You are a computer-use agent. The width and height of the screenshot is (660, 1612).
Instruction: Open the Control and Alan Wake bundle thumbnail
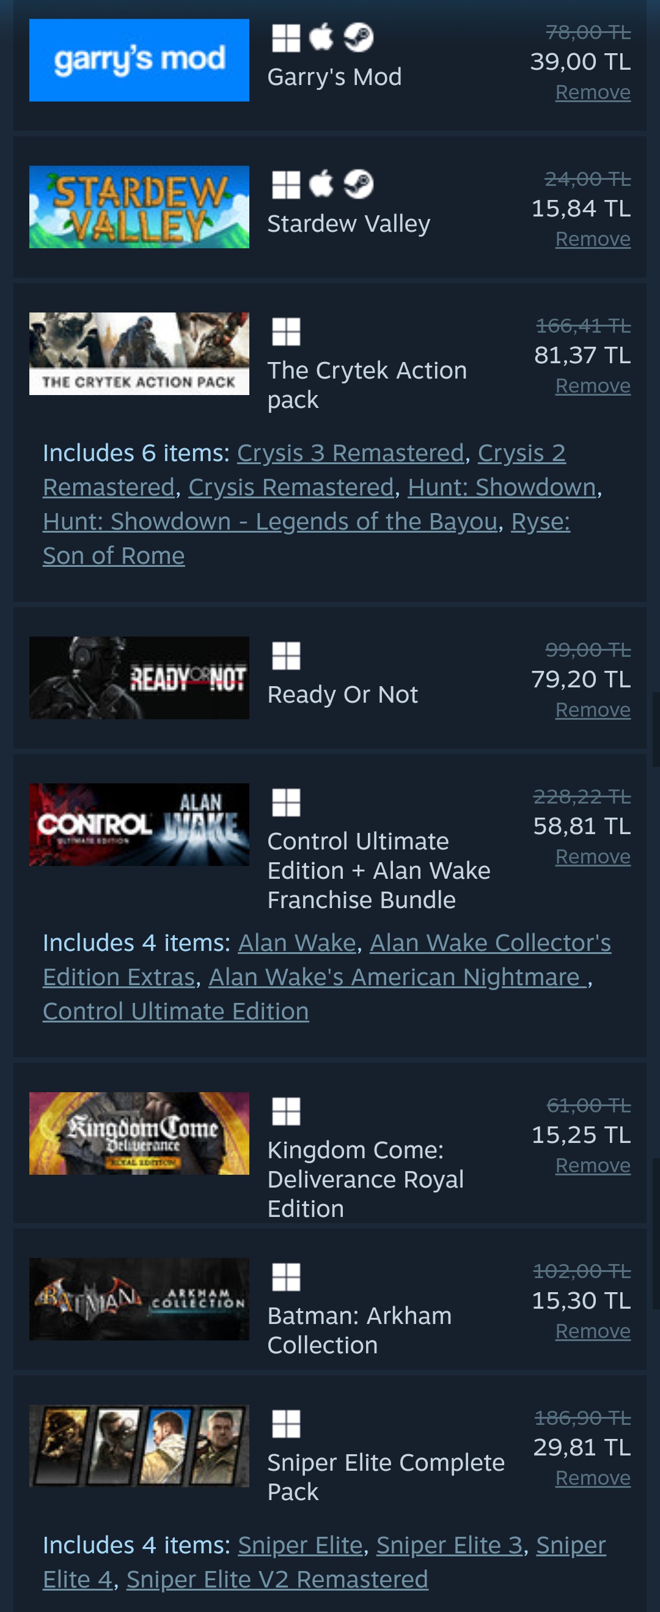point(139,825)
